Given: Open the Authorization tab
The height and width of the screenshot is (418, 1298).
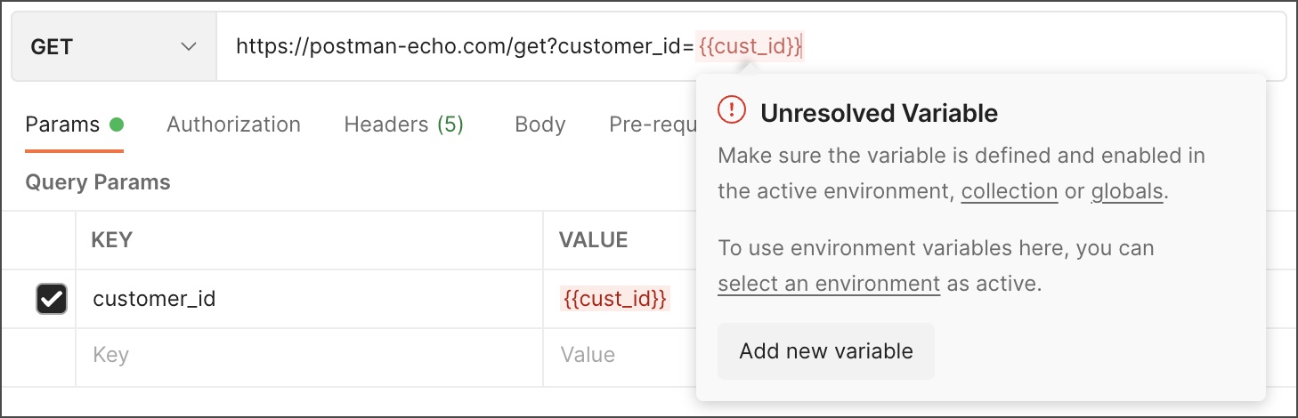Looking at the screenshot, I should pos(233,125).
